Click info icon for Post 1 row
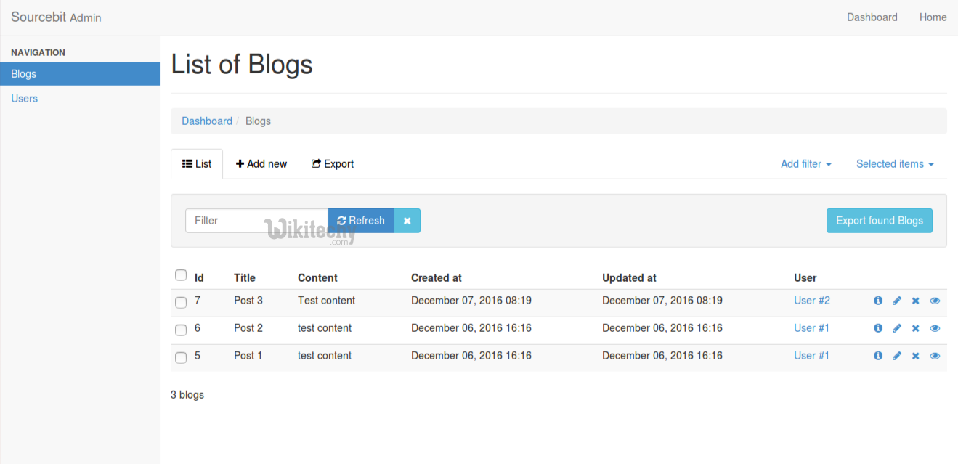Screen dimensions: 958x464 pos(878,356)
